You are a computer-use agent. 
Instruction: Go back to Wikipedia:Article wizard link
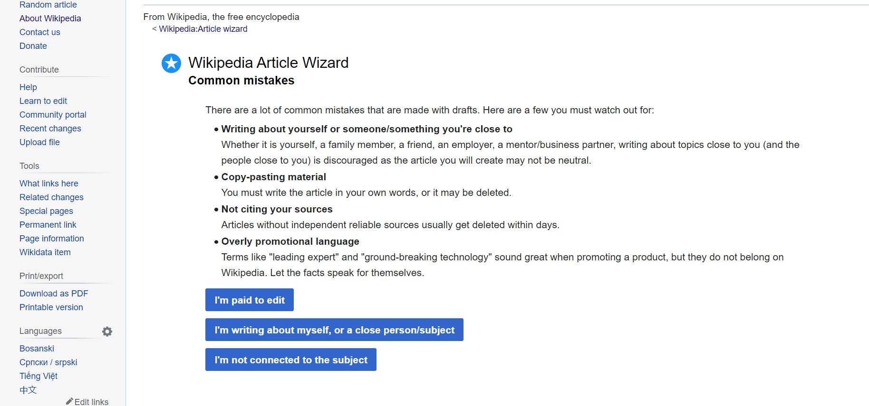click(203, 29)
